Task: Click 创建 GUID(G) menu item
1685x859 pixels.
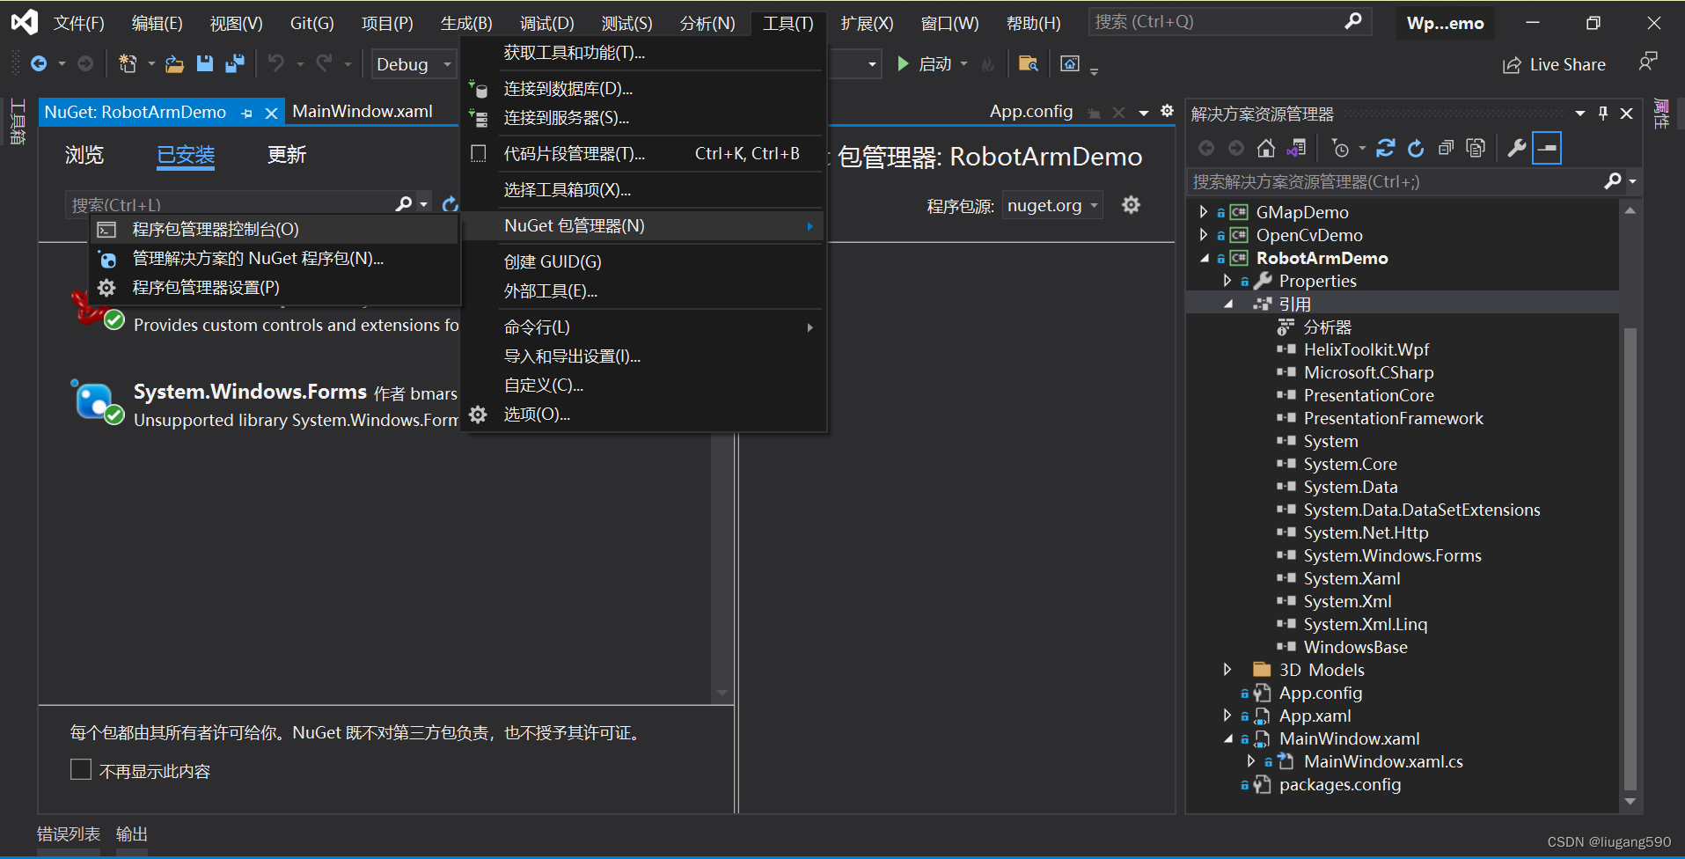Action: (644, 261)
